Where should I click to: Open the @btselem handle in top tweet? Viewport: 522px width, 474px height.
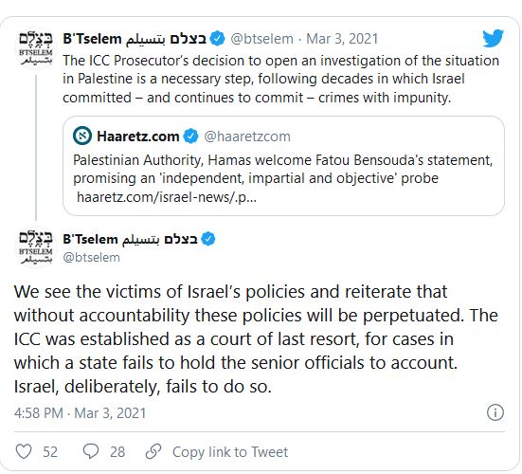[x=262, y=39]
